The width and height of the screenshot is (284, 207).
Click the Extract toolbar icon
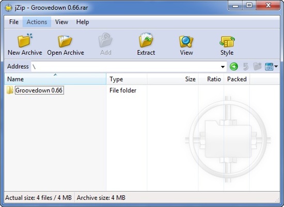[x=146, y=40]
